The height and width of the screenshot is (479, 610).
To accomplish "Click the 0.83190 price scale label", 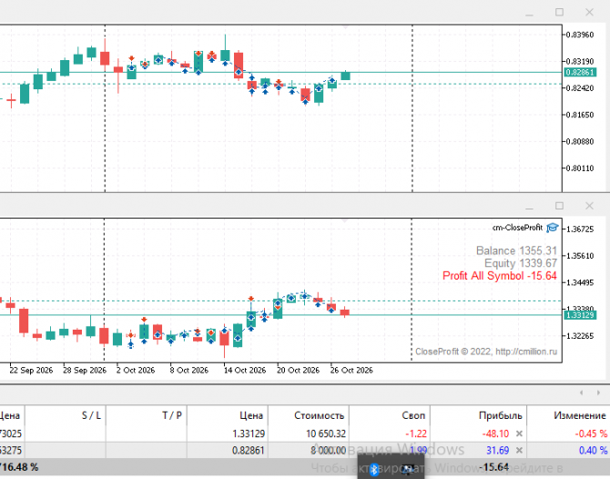I will (x=580, y=62).
